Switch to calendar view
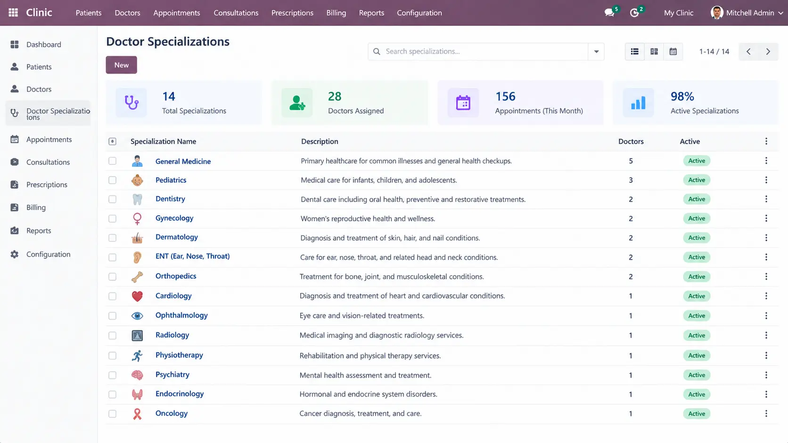 673,51
